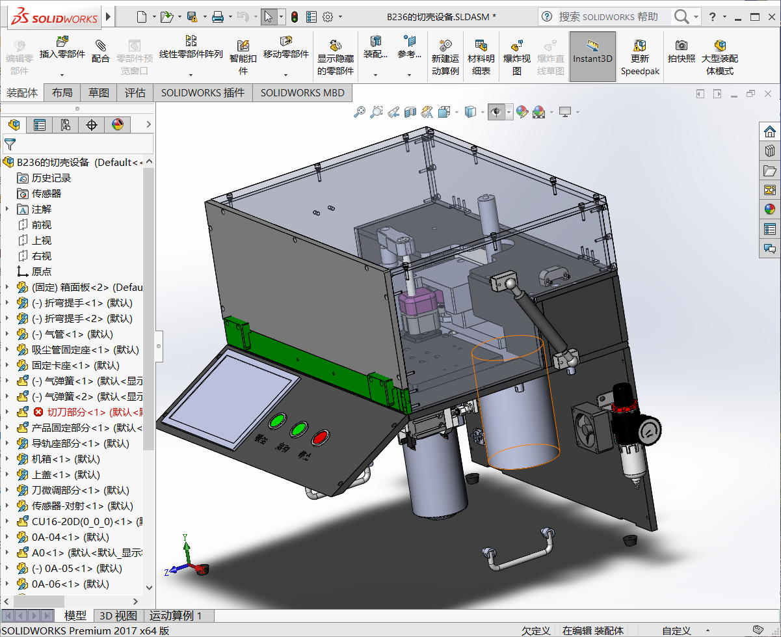Click 新建运动算例 new motion study
781x637 pixels.
coord(445,57)
